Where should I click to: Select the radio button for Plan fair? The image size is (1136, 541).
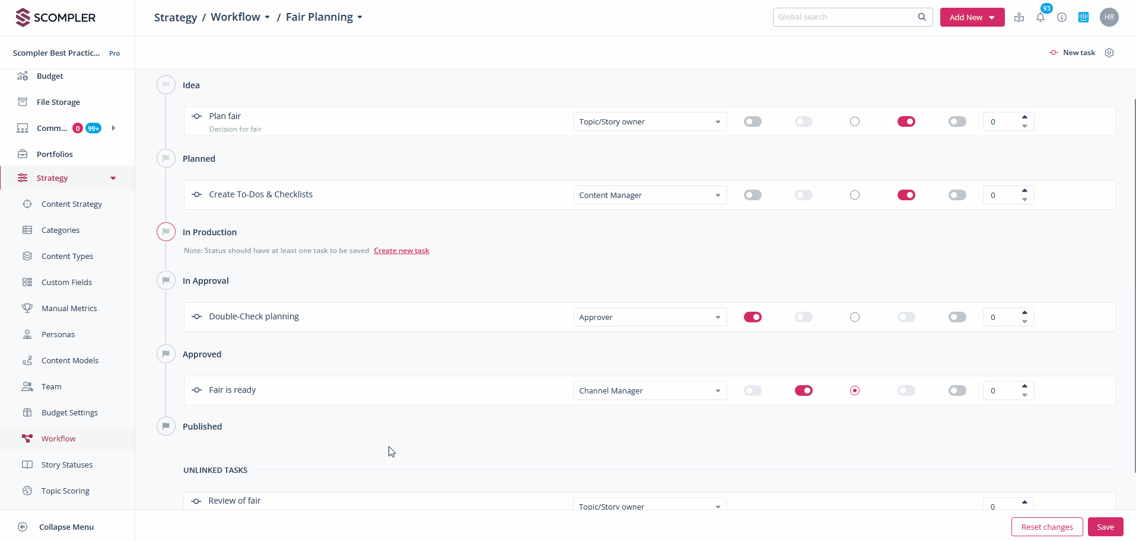click(855, 121)
